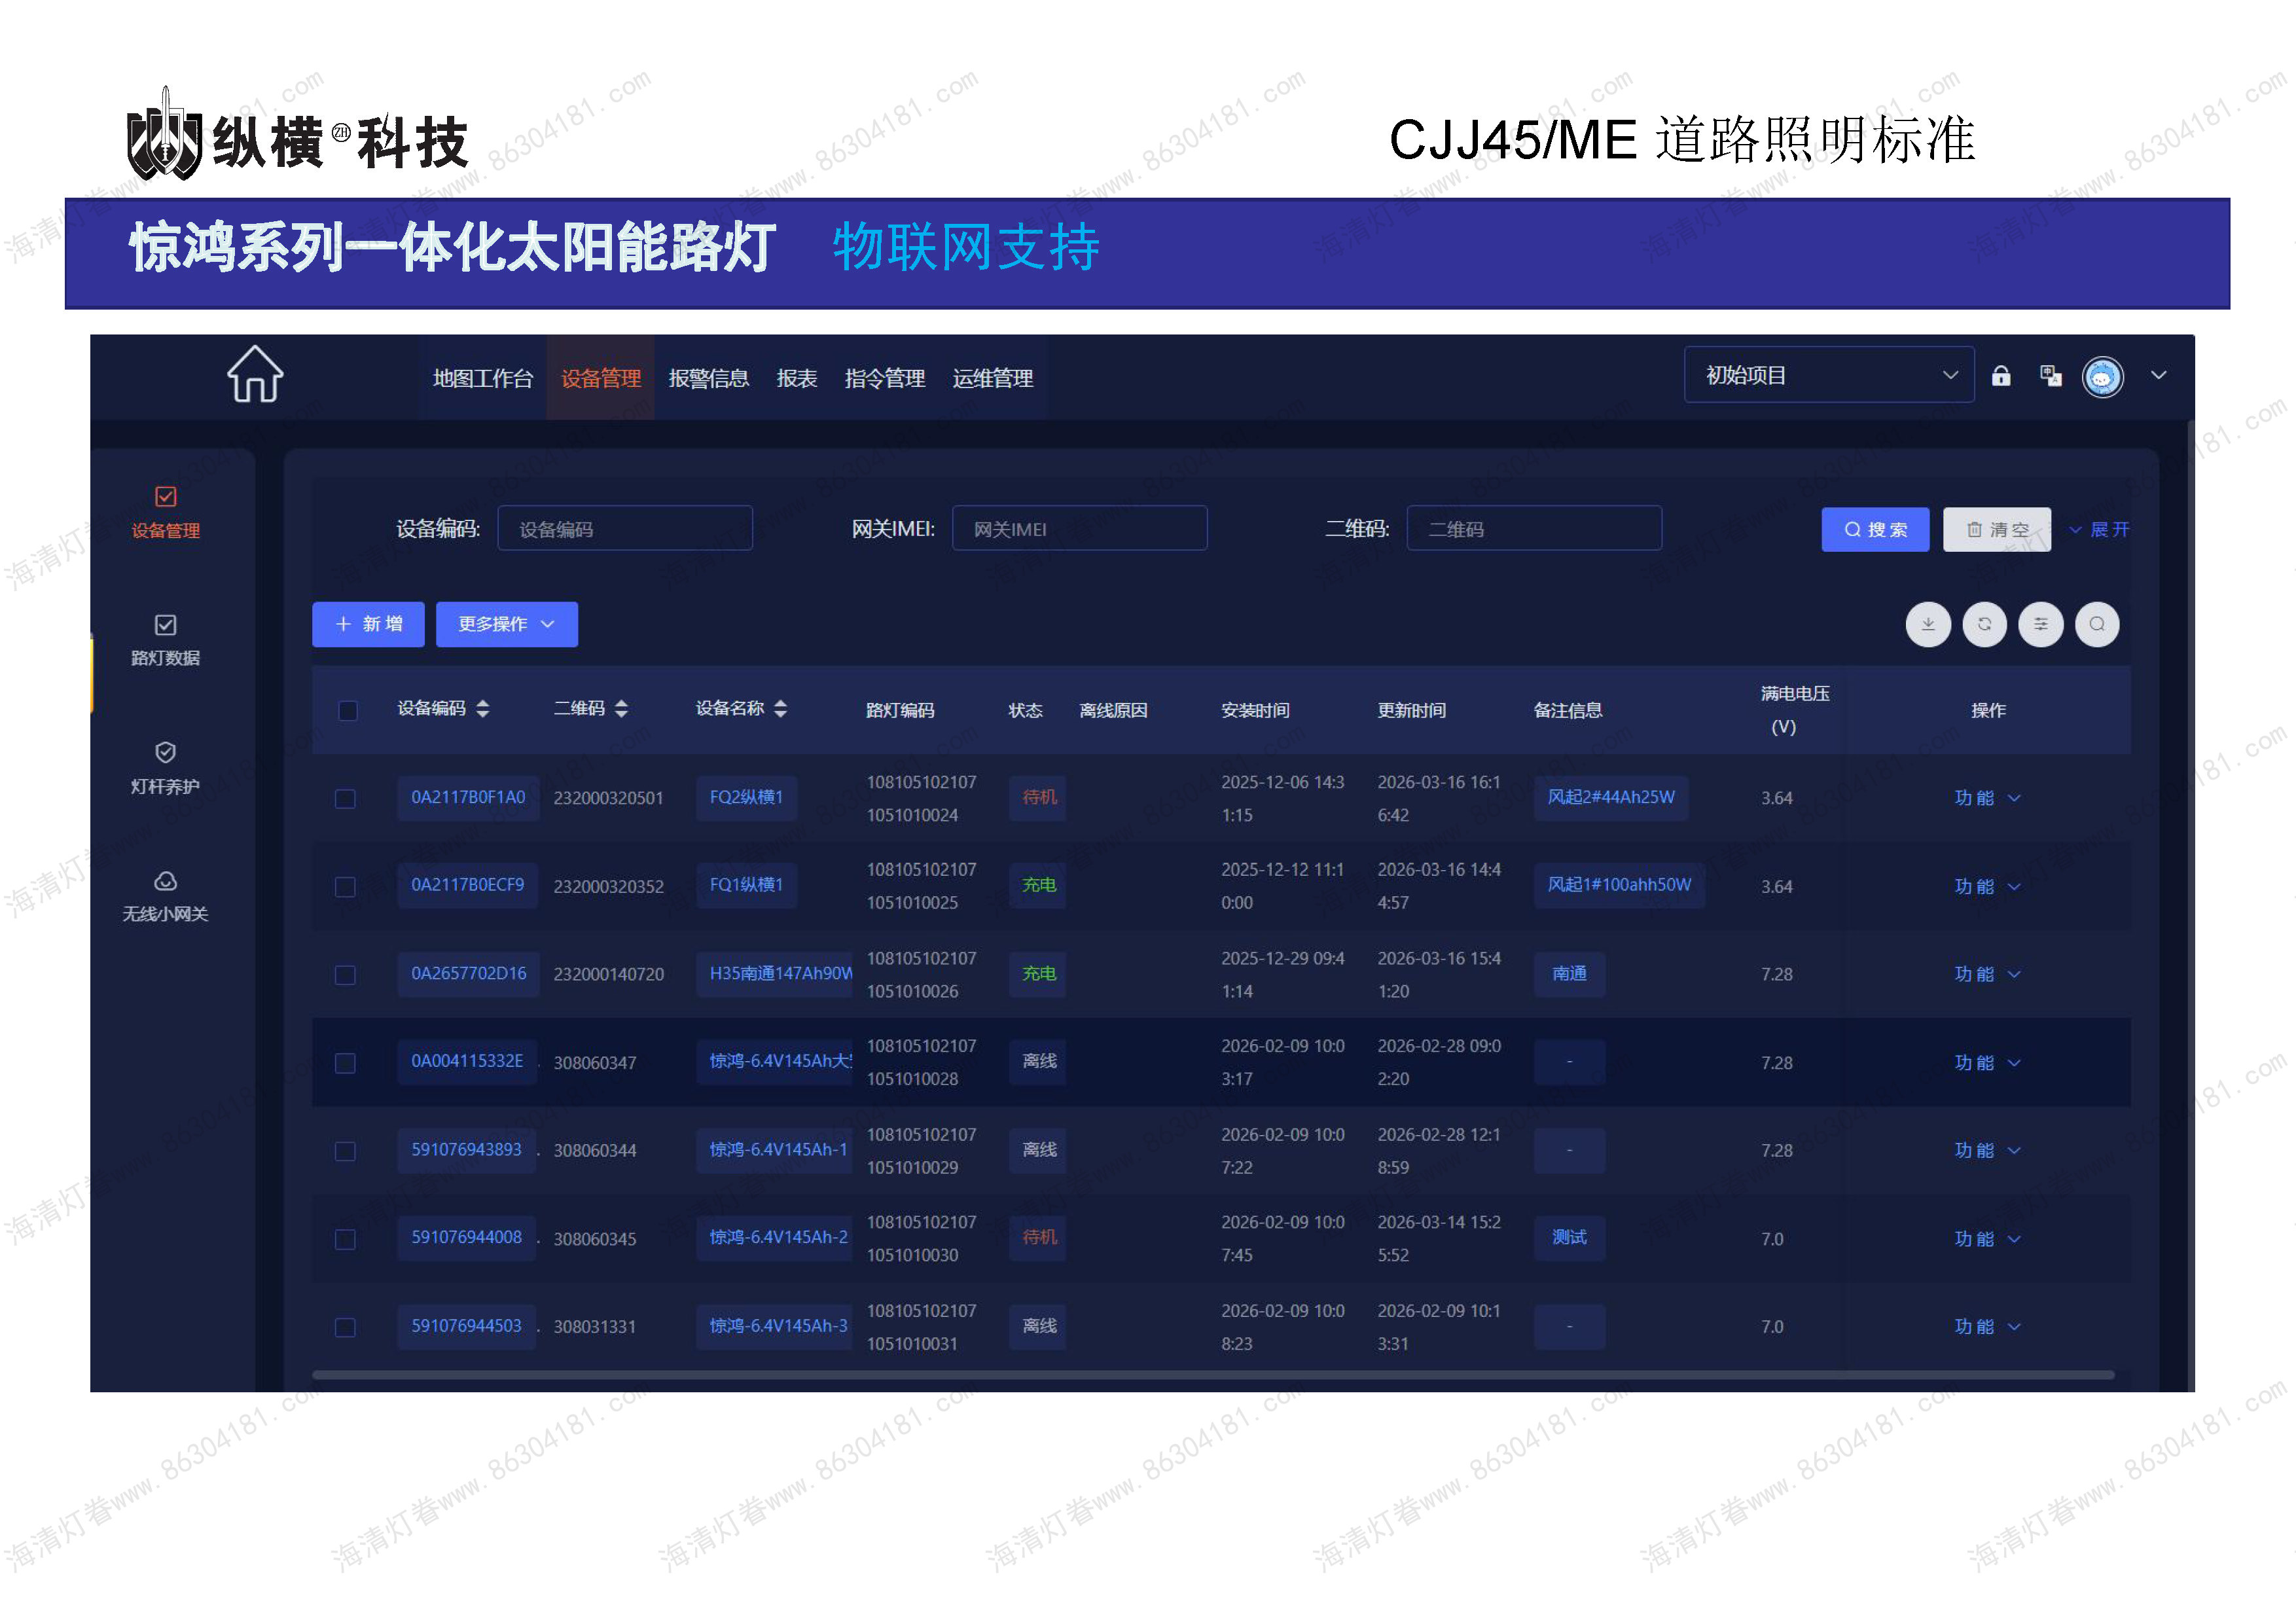Toggle the select-all checkbox in table header
Screen dimensions: 2296x1624
click(x=348, y=711)
